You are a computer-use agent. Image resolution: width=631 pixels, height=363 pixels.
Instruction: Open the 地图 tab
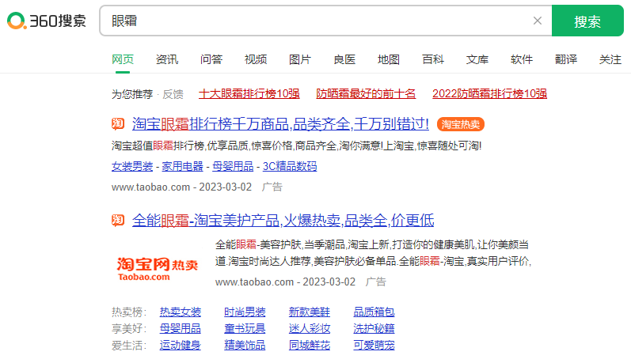389,59
